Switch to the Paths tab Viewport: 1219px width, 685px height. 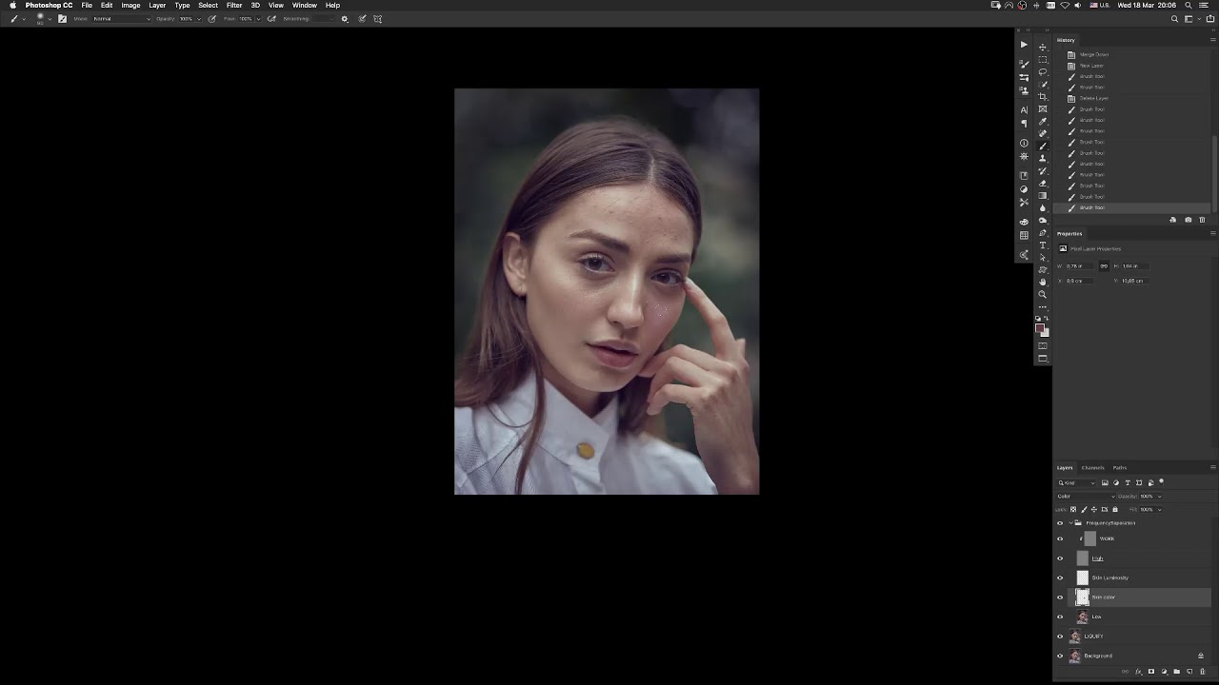pyautogui.click(x=1120, y=467)
